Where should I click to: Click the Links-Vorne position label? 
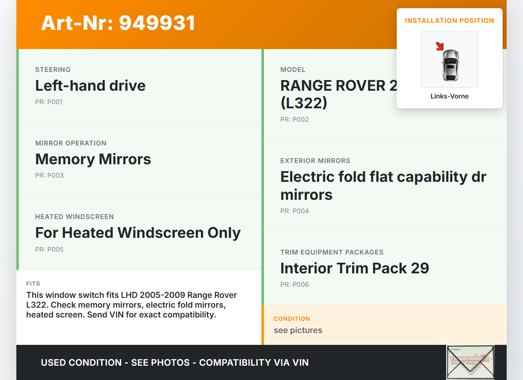point(449,96)
